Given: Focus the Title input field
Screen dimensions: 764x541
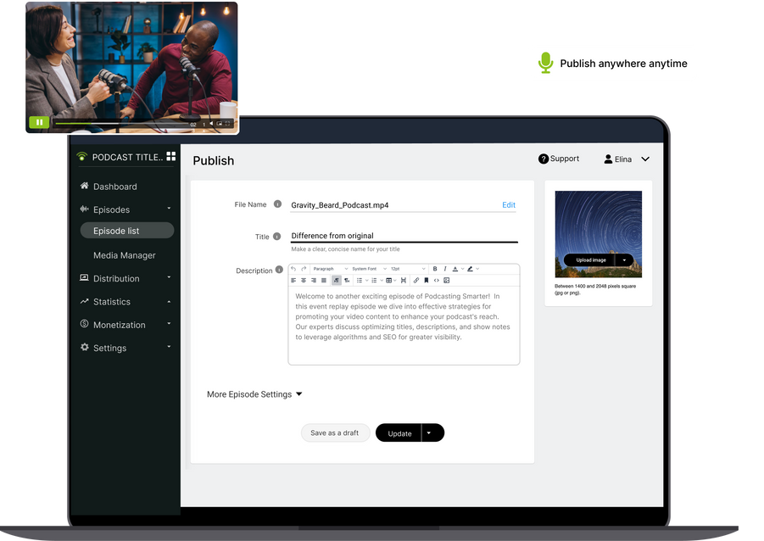Looking at the screenshot, I should [404, 236].
